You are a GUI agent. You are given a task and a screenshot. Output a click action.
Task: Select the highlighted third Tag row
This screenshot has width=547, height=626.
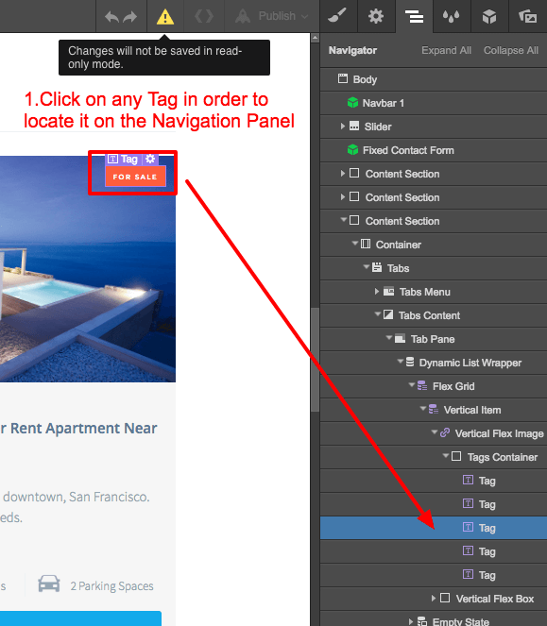(434, 528)
